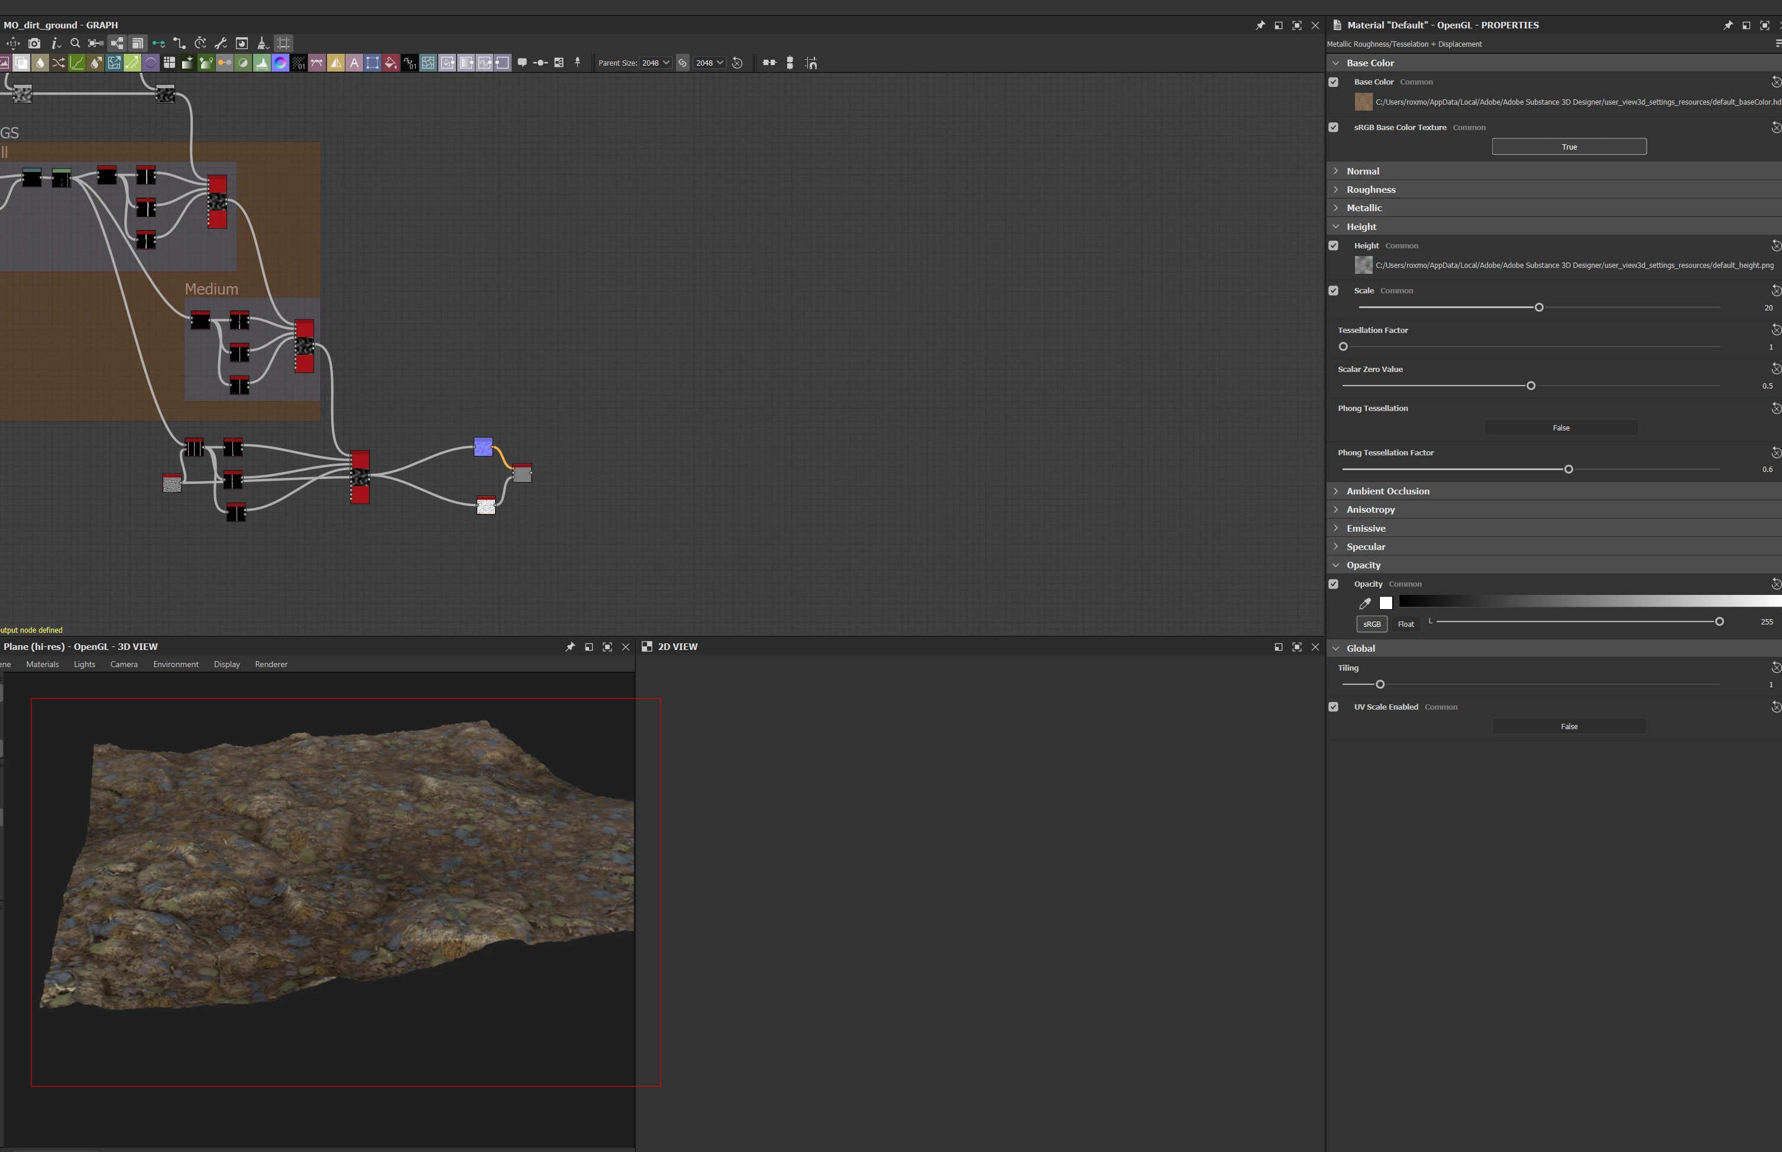Add a comment with speech bubble icon
This screenshot has height=1152, width=1782.
click(x=522, y=63)
